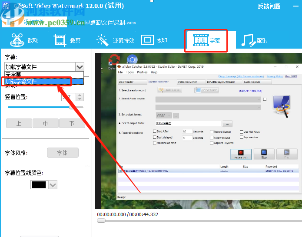Open the 滤镜特效 magic wand effects

115,40
